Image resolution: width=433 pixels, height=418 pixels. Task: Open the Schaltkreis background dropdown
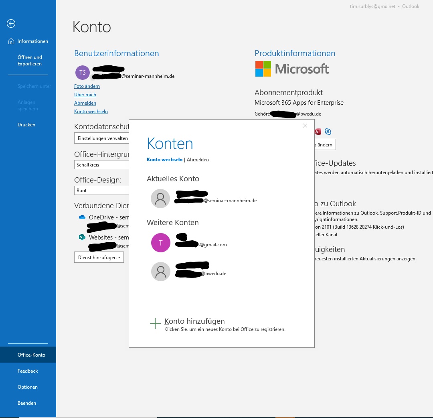tap(101, 164)
